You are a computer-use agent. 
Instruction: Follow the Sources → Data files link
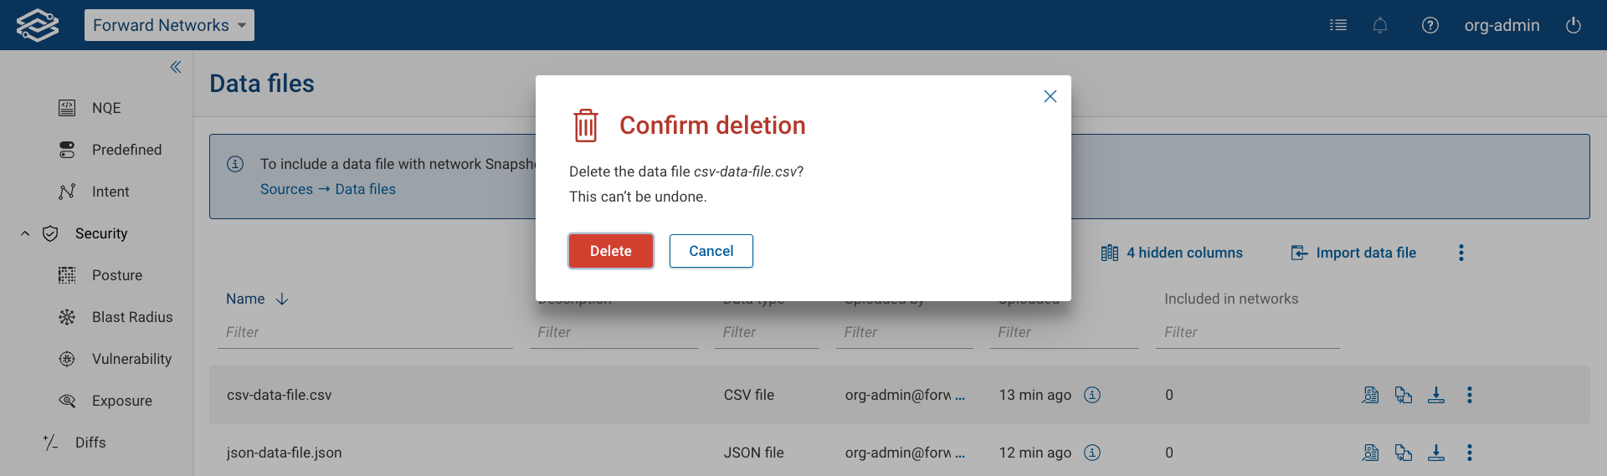tap(328, 189)
